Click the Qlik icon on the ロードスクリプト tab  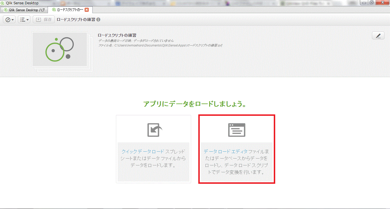[x=54, y=10]
